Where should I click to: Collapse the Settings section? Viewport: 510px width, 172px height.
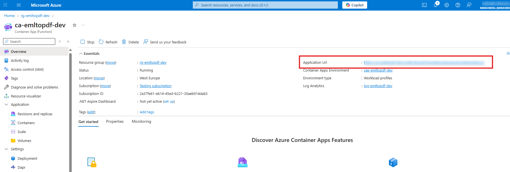6,149
